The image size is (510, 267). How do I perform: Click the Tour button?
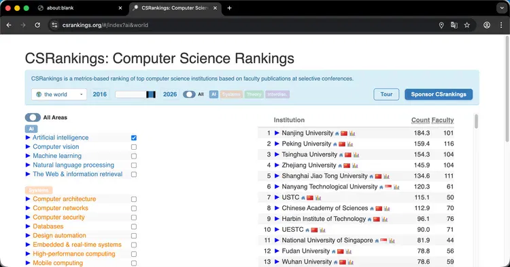pos(386,94)
